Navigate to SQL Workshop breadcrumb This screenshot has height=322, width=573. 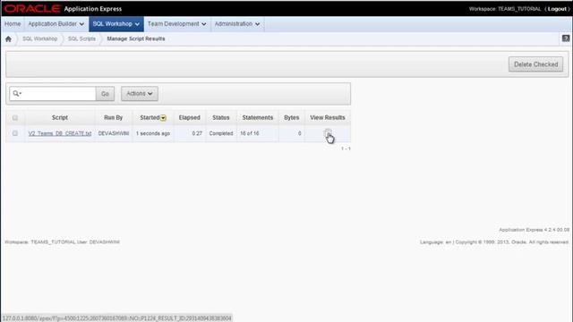click(x=39, y=38)
